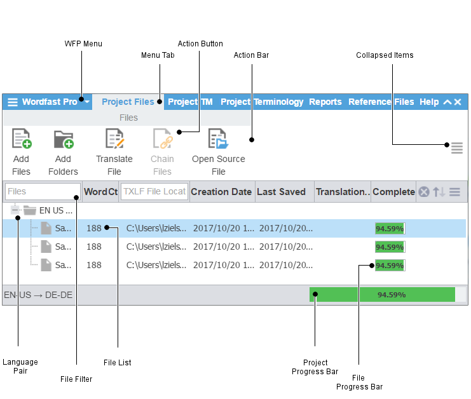This screenshot has width=471, height=399.
Task: Sort by the Creation Date column header
Action: click(x=221, y=192)
